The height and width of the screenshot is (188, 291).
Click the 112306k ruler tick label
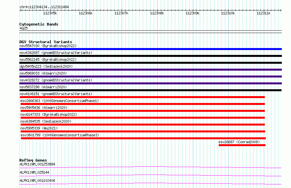tap(86, 13)
